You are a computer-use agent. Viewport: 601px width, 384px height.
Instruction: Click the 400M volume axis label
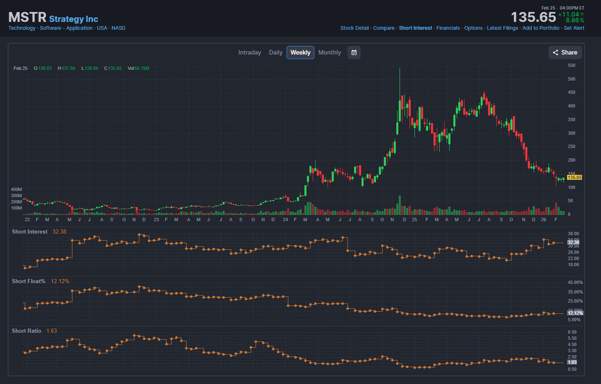click(x=16, y=189)
